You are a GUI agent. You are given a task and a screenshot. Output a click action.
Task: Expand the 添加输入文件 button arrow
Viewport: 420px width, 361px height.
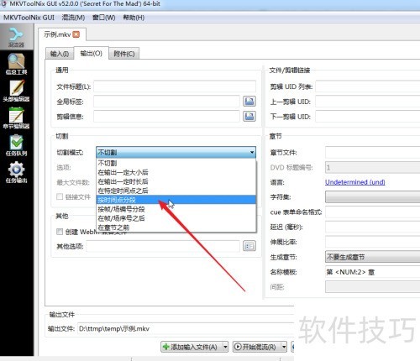click(x=225, y=347)
